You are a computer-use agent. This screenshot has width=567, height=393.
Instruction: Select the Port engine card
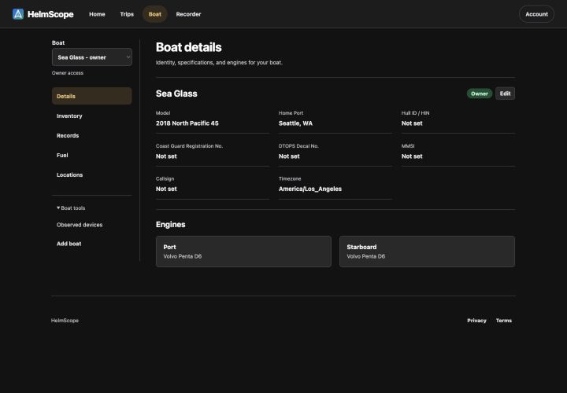tap(243, 252)
